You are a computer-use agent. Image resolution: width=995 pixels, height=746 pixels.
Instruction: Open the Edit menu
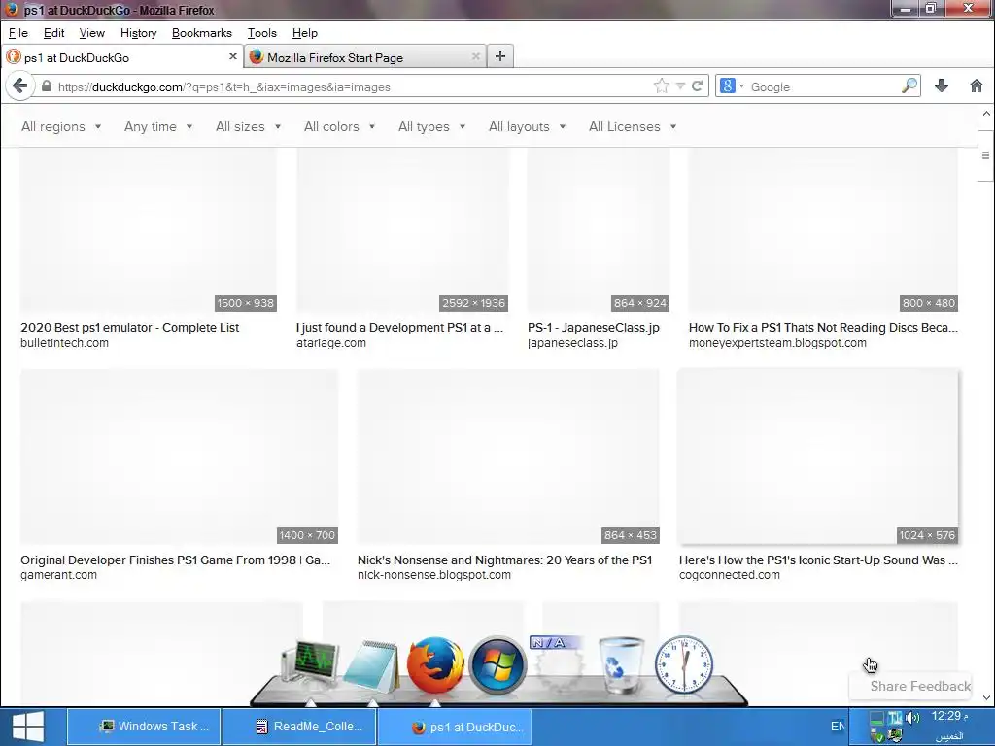(54, 33)
